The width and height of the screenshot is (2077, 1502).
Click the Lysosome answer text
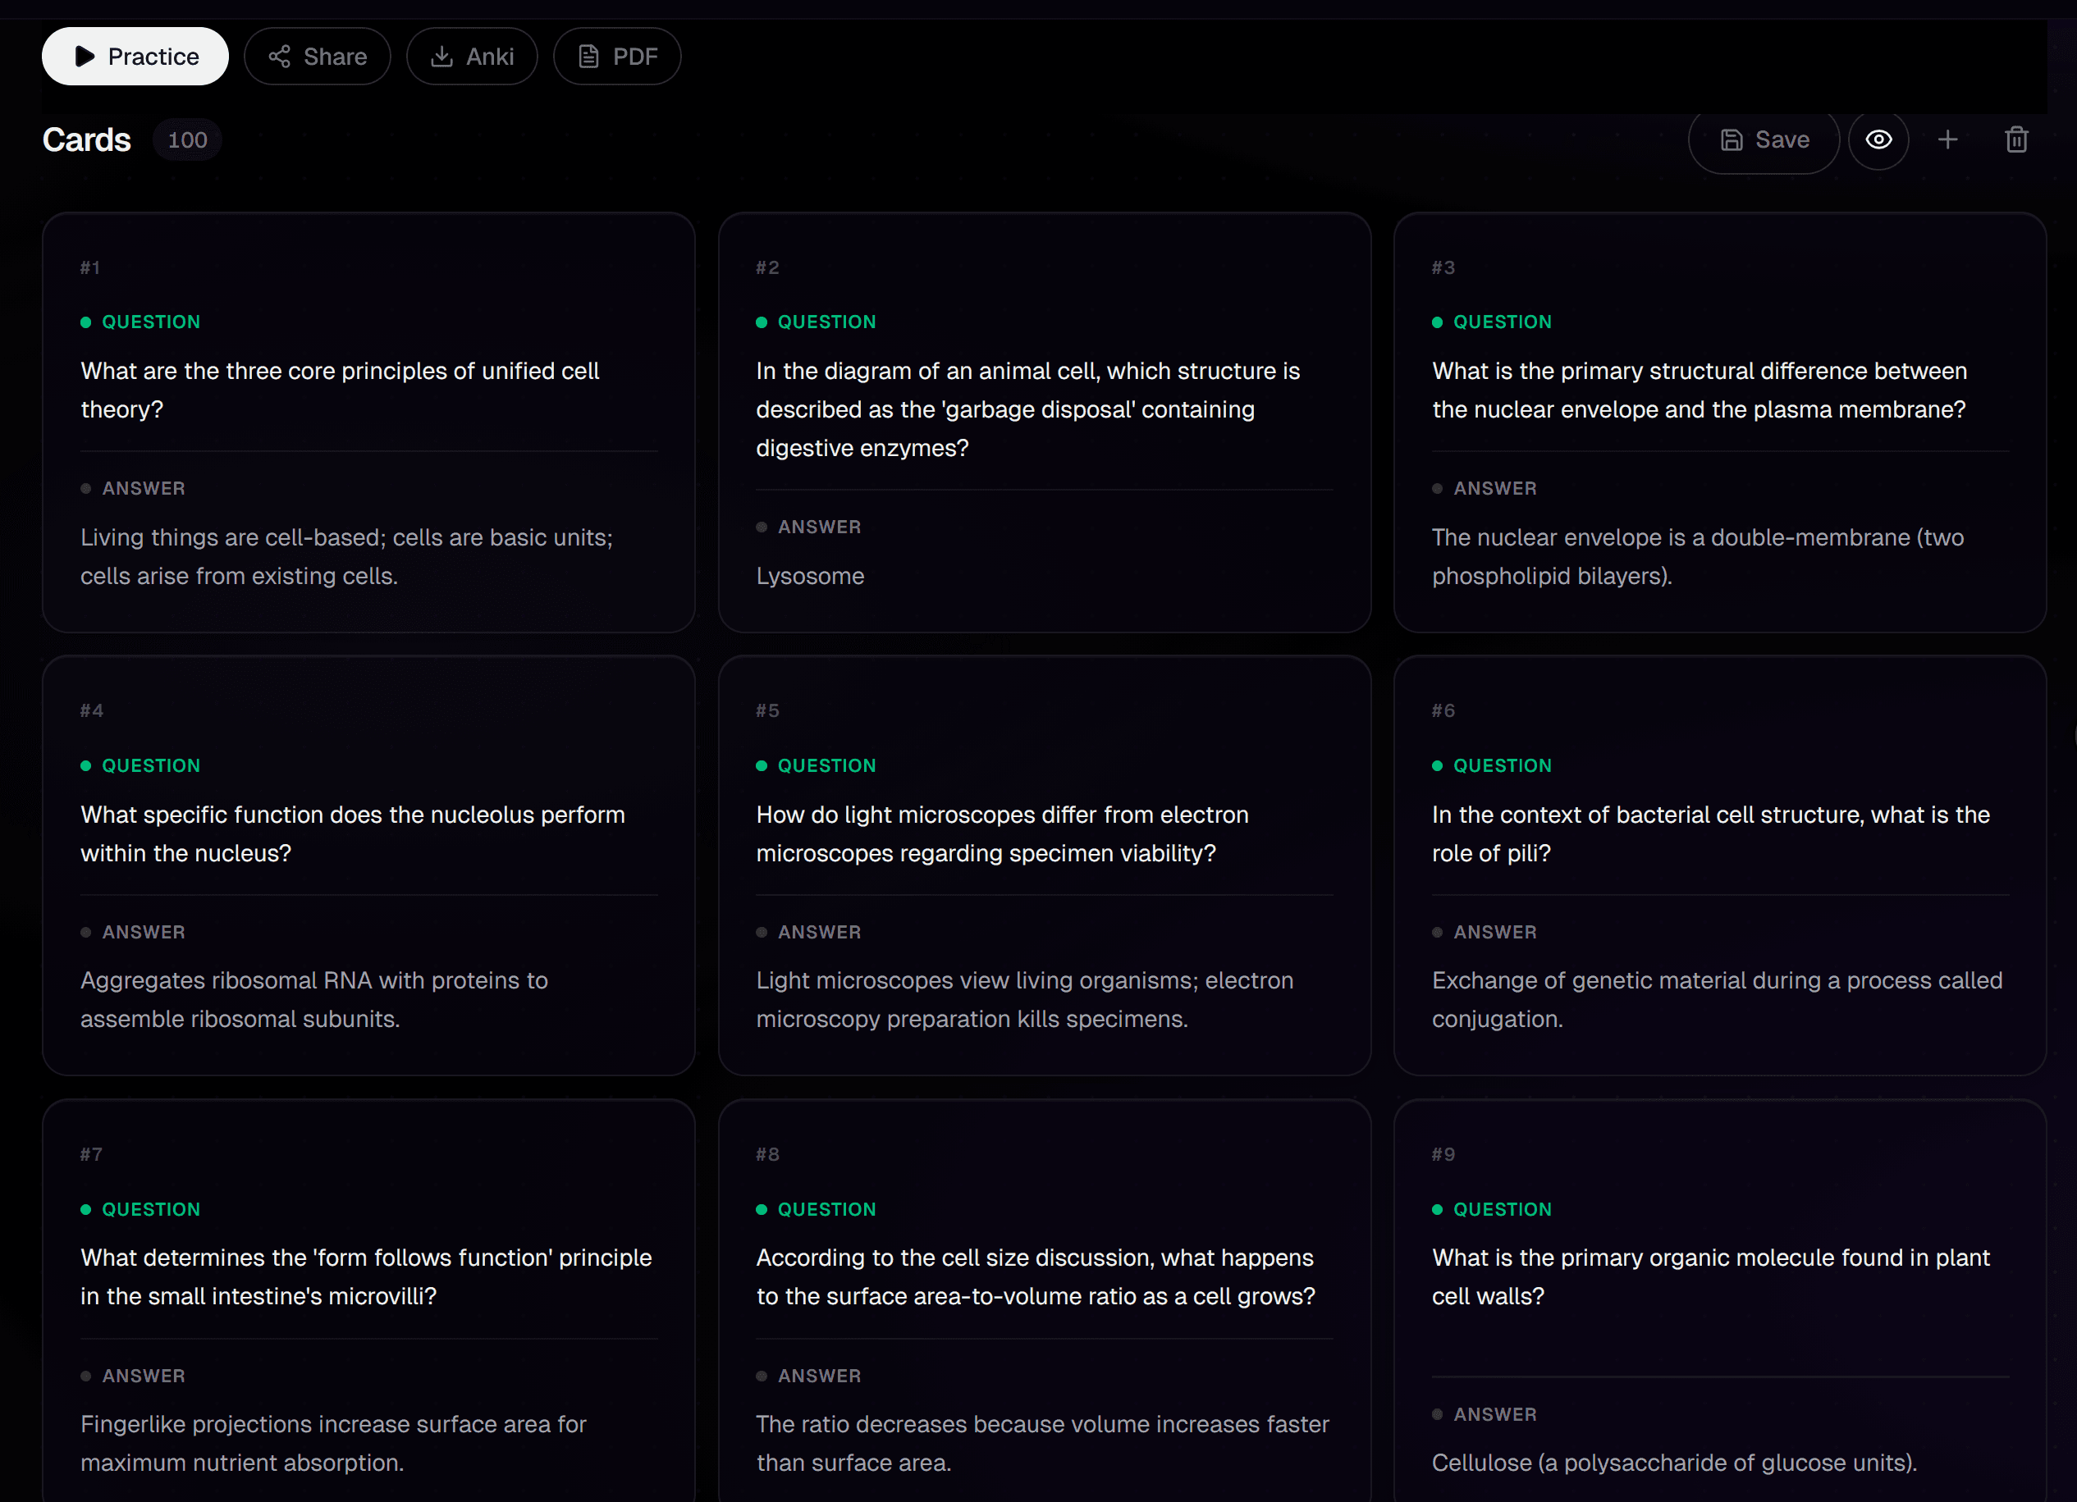tap(810, 576)
